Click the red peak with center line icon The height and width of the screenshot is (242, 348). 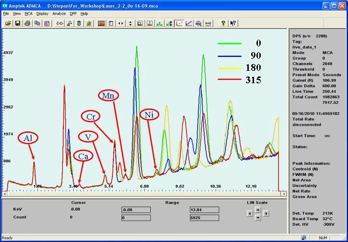pyautogui.click(x=150, y=23)
